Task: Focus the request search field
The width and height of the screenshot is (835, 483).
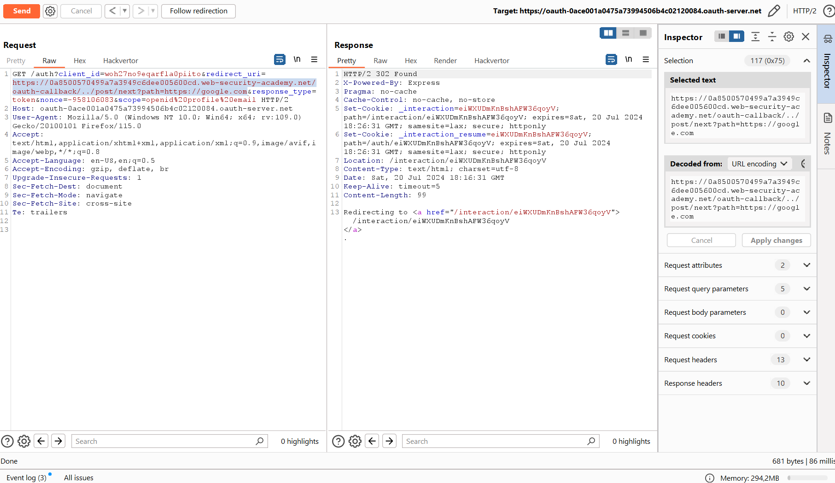Action: click(169, 441)
